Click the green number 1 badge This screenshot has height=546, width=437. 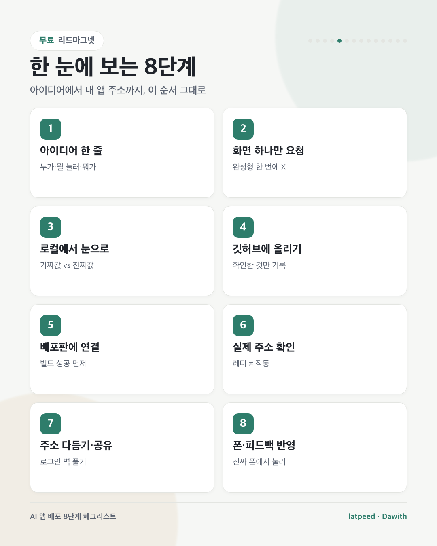pyautogui.click(x=51, y=129)
